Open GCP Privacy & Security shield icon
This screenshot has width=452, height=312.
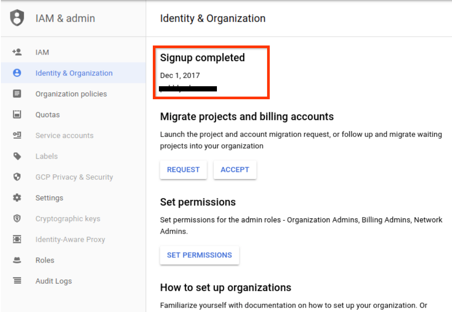point(16,177)
